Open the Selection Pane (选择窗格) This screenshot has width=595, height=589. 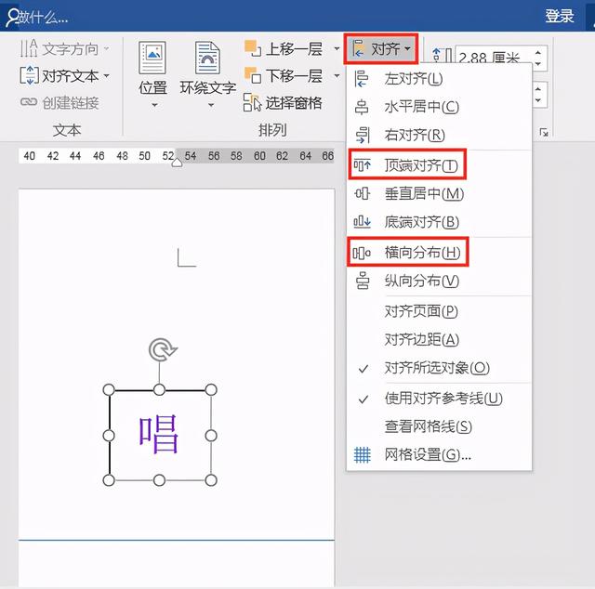click(283, 102)
